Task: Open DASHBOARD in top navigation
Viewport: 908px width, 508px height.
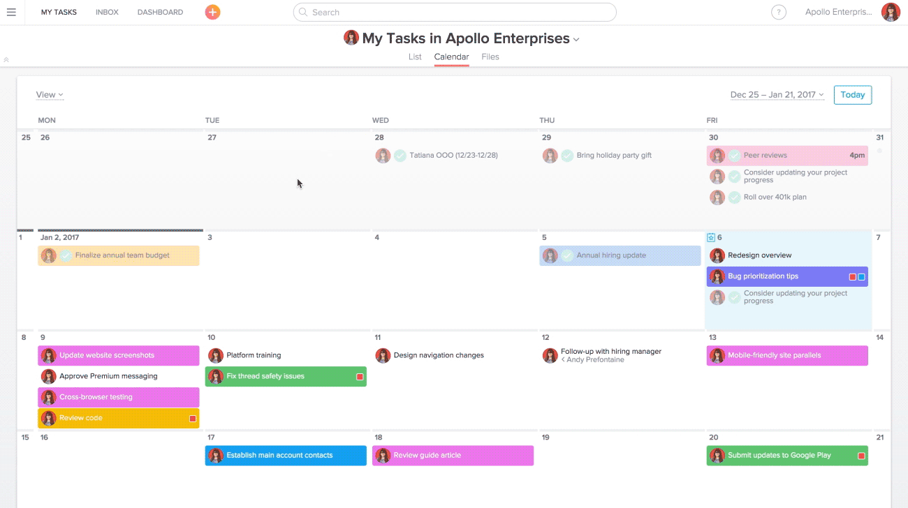Action: coord(160,12)
